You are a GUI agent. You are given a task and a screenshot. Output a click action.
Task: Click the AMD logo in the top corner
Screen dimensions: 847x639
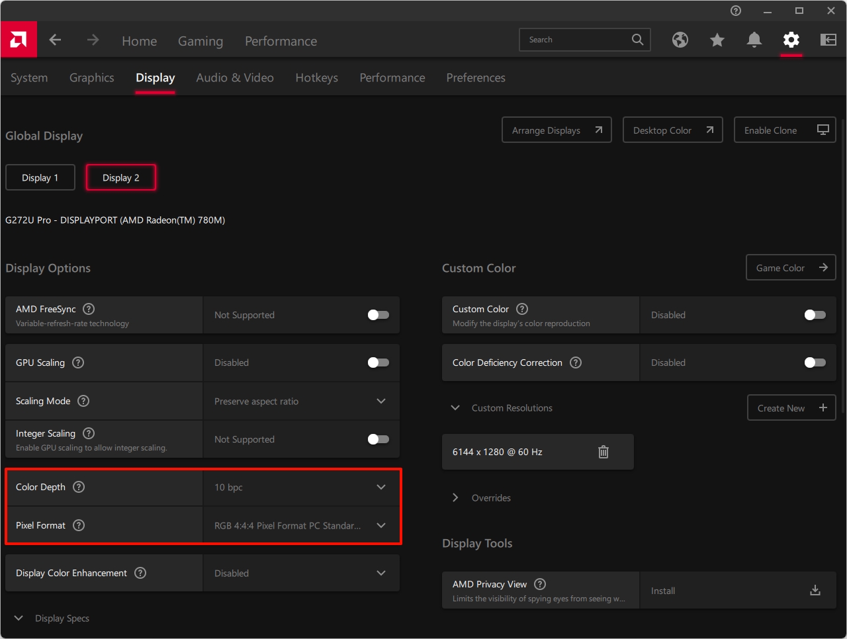pyautogui.click(x=18, y=40)
